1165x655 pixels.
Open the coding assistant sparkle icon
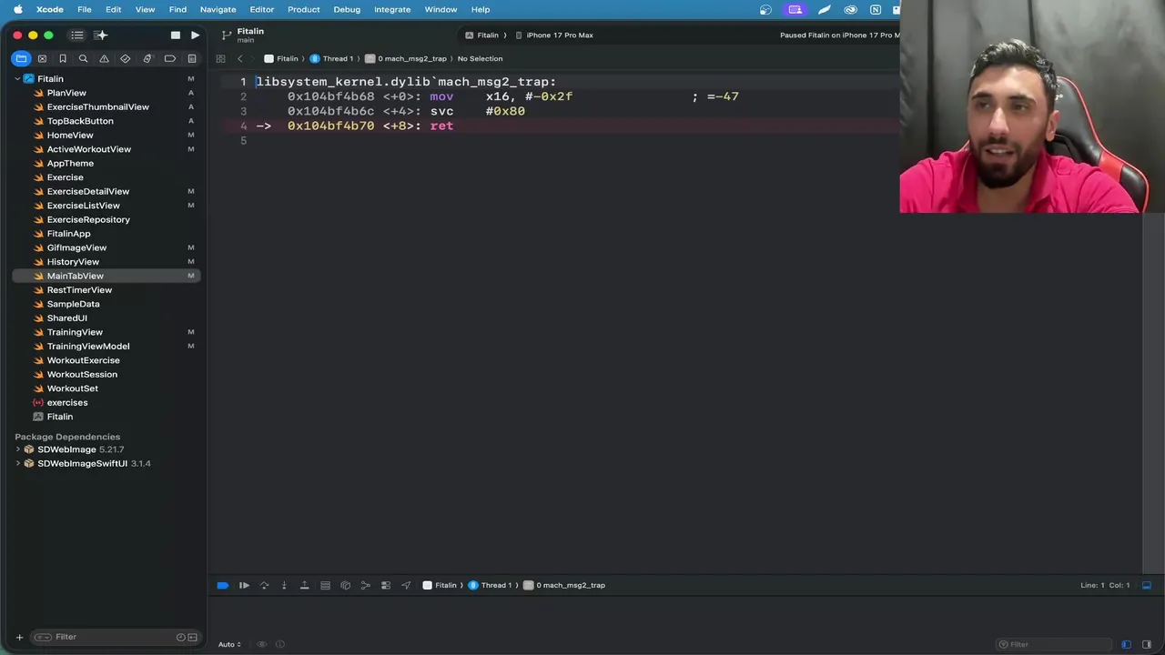(100, 35)
